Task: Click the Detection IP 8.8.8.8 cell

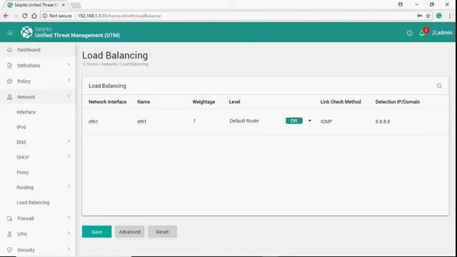Action: [x=383, y=121]
